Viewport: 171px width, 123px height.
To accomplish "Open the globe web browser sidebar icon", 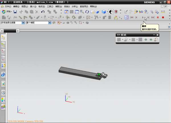I will point(3,84).
